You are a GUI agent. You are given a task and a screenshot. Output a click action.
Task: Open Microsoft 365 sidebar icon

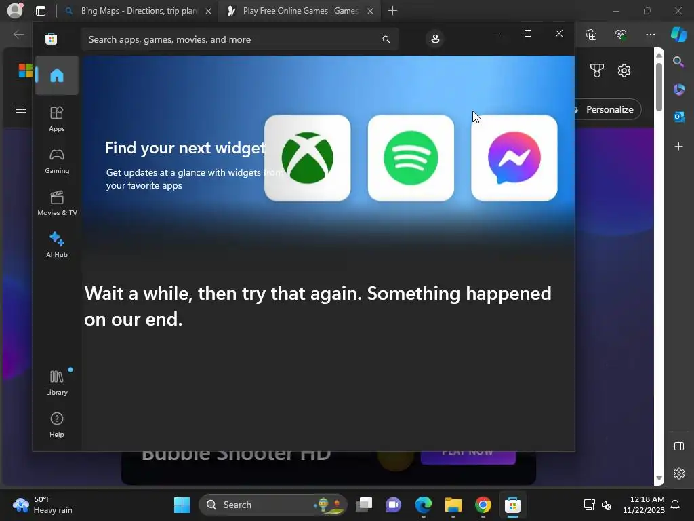click(x=678, y=90)
